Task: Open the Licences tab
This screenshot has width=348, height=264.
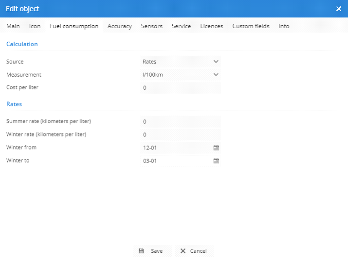Action: (212, 26)
